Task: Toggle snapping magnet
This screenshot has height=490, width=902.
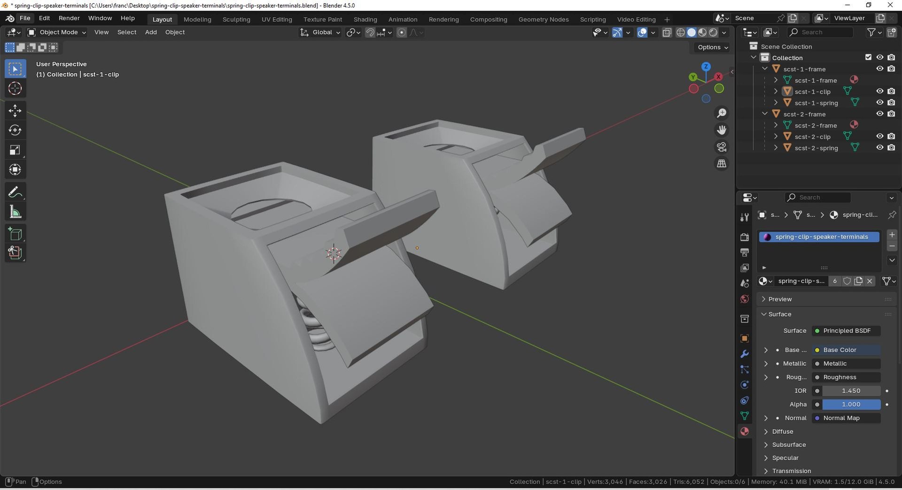Action: (370, 32)
